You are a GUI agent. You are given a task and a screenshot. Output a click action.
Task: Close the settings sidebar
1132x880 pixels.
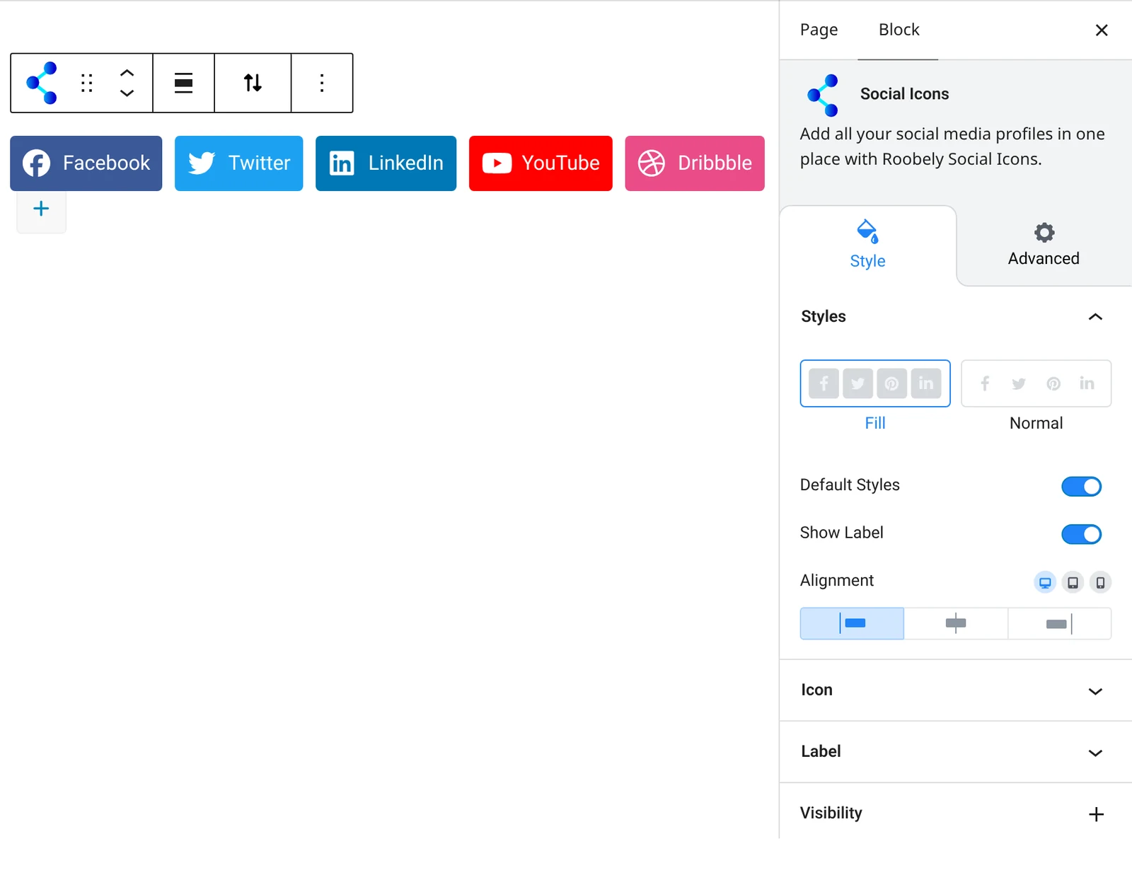click(x=1102, y=30)
